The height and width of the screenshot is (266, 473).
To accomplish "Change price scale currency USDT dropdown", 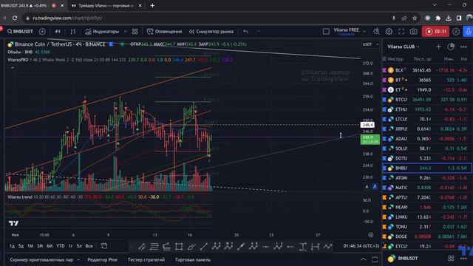I will pos(370,44).
